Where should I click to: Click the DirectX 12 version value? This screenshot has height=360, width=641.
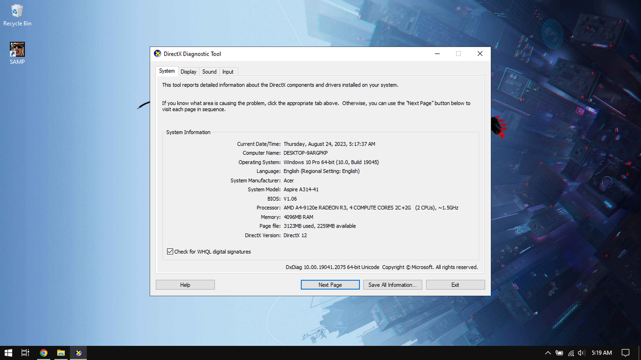295,235
